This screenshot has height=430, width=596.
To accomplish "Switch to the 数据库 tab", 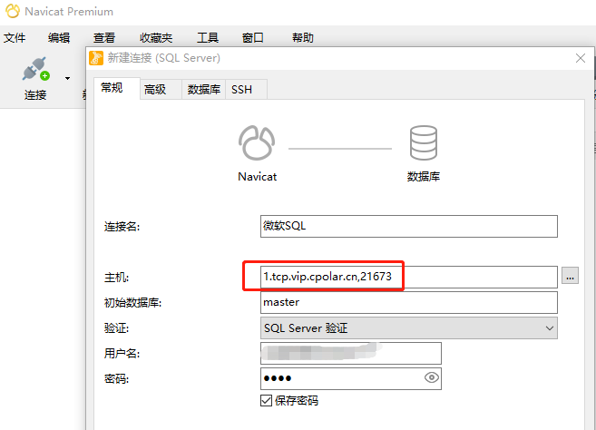I will pos(204,90).
